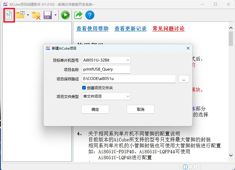
Task: Uncheck 创建项目文件夹 checkbox
Action: [x=84, y=88]
